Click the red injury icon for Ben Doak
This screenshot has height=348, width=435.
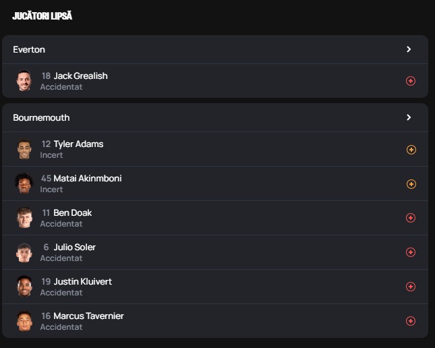[411, 218]
